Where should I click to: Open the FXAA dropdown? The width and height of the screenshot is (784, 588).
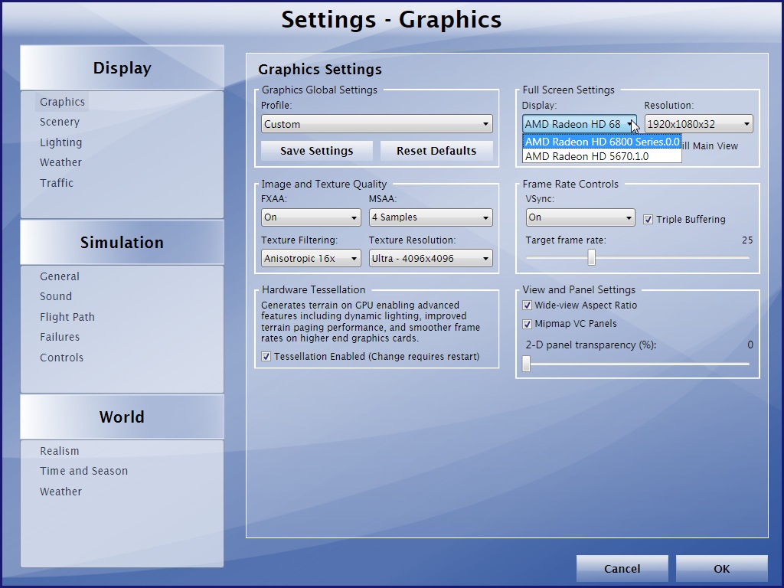310,217
